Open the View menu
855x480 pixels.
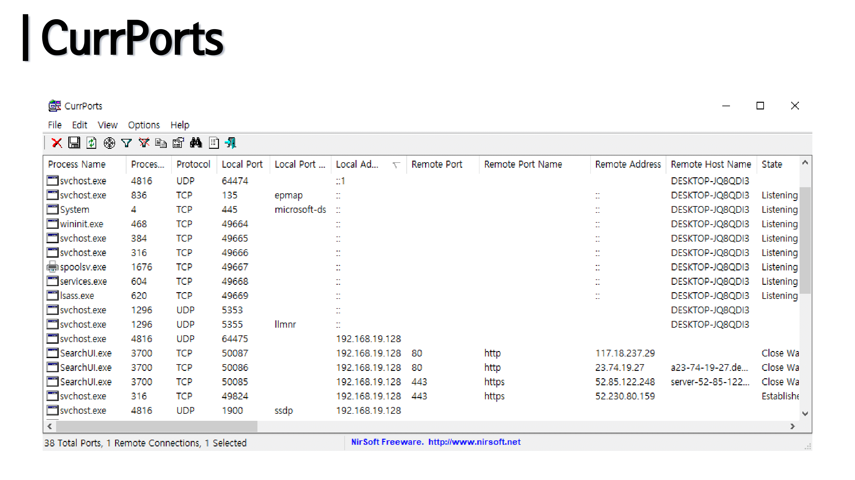[107, 125]
